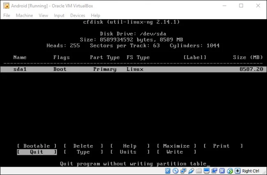Open the Input menu
The width and height of the screenshot is (267, 175).
click(x=59, y=16)
